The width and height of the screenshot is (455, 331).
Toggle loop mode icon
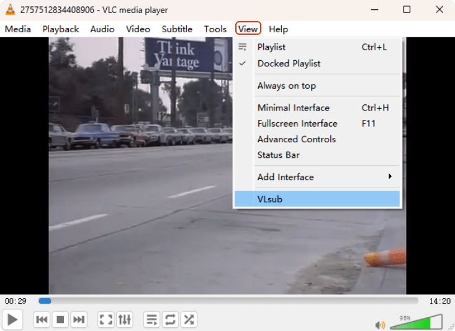(x=170, y=320)
